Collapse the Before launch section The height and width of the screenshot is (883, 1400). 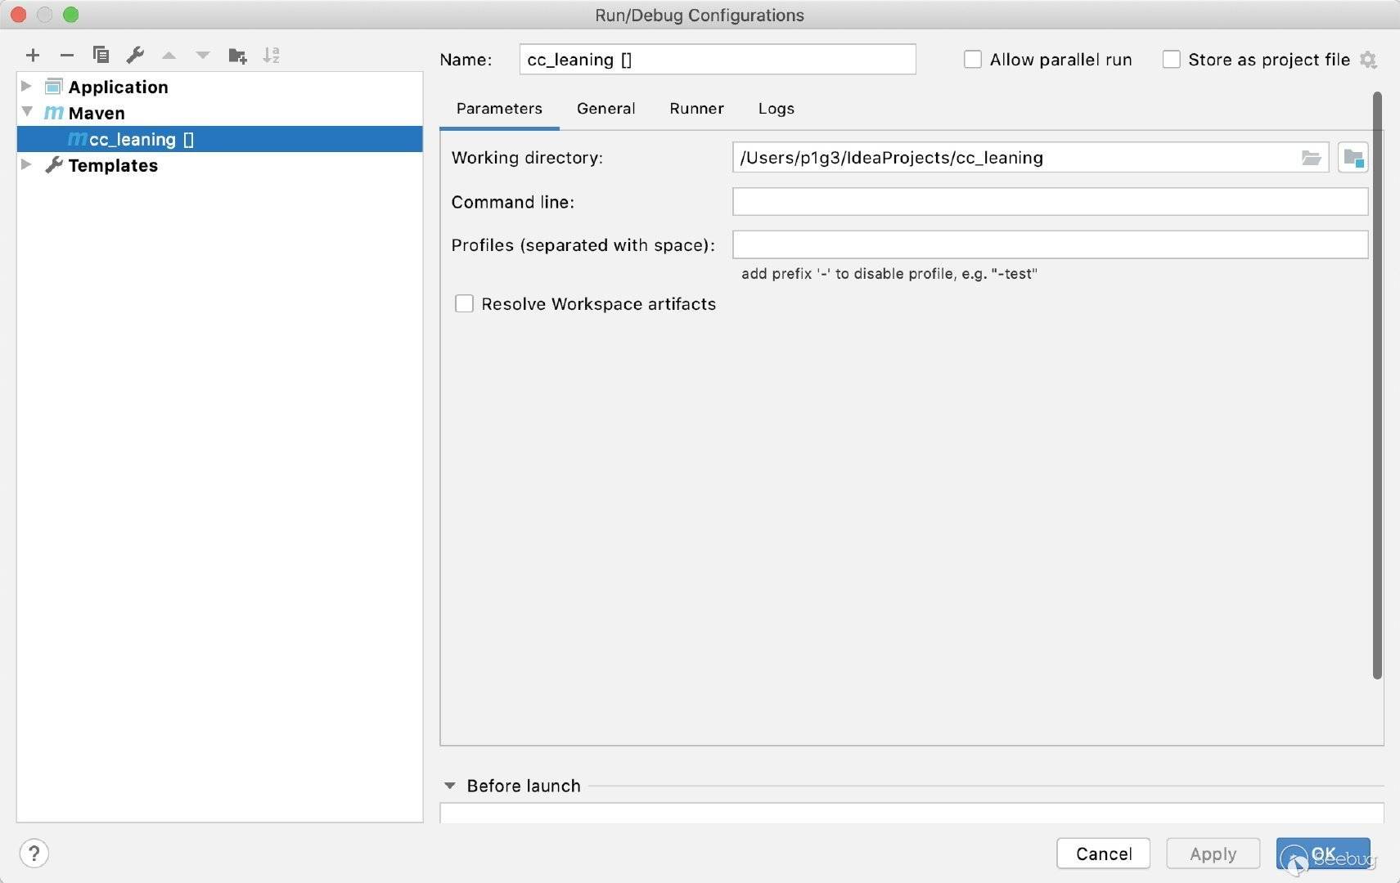[450, 786]
